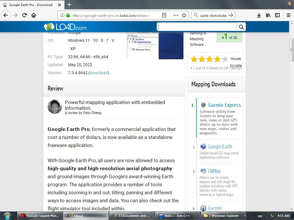The height and width of the screenshot is (220, 294).
Task: Expand the Mypal taskbar group arrow
Action: 107,216
